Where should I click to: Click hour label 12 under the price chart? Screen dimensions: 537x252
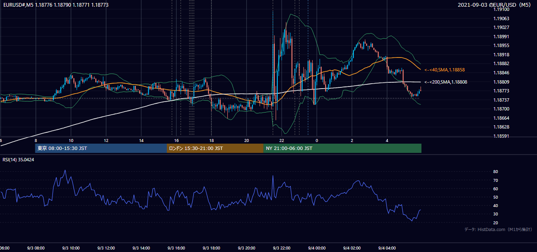(106, 141)
